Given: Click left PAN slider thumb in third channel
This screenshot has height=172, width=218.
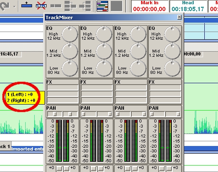Looking at the screenshot, I should (x=118, y=114).
